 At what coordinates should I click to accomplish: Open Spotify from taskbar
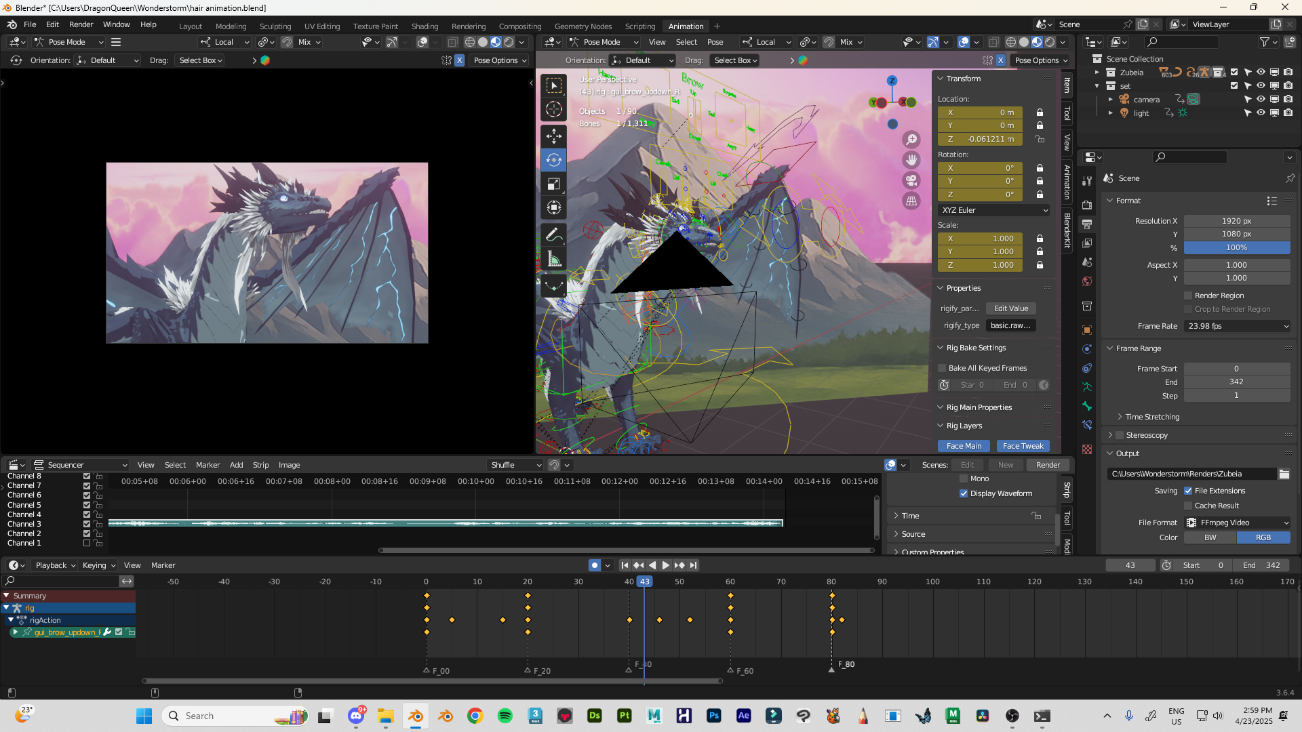[505, 716]
